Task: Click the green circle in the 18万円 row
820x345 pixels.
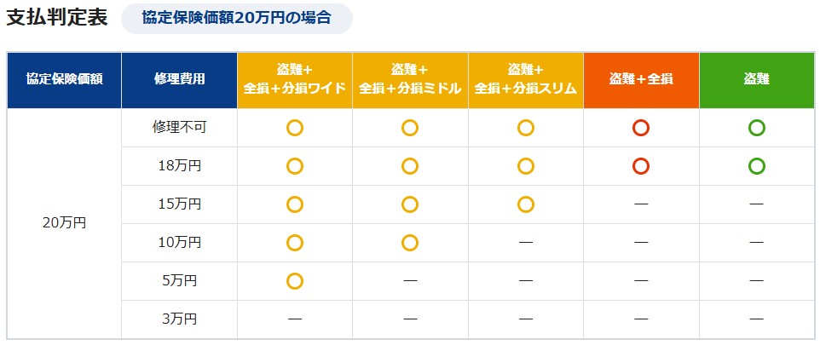Action: [x=756, y=166]
